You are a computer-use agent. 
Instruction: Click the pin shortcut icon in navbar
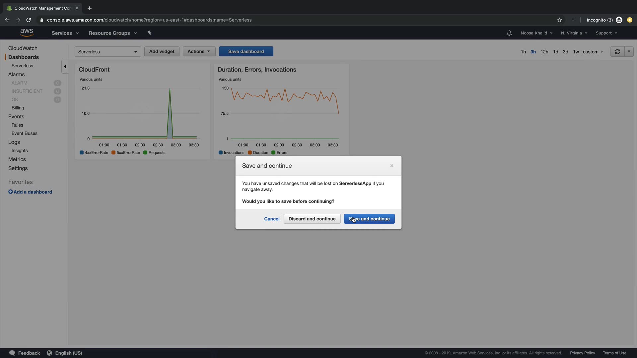click(x=149, y=33)
